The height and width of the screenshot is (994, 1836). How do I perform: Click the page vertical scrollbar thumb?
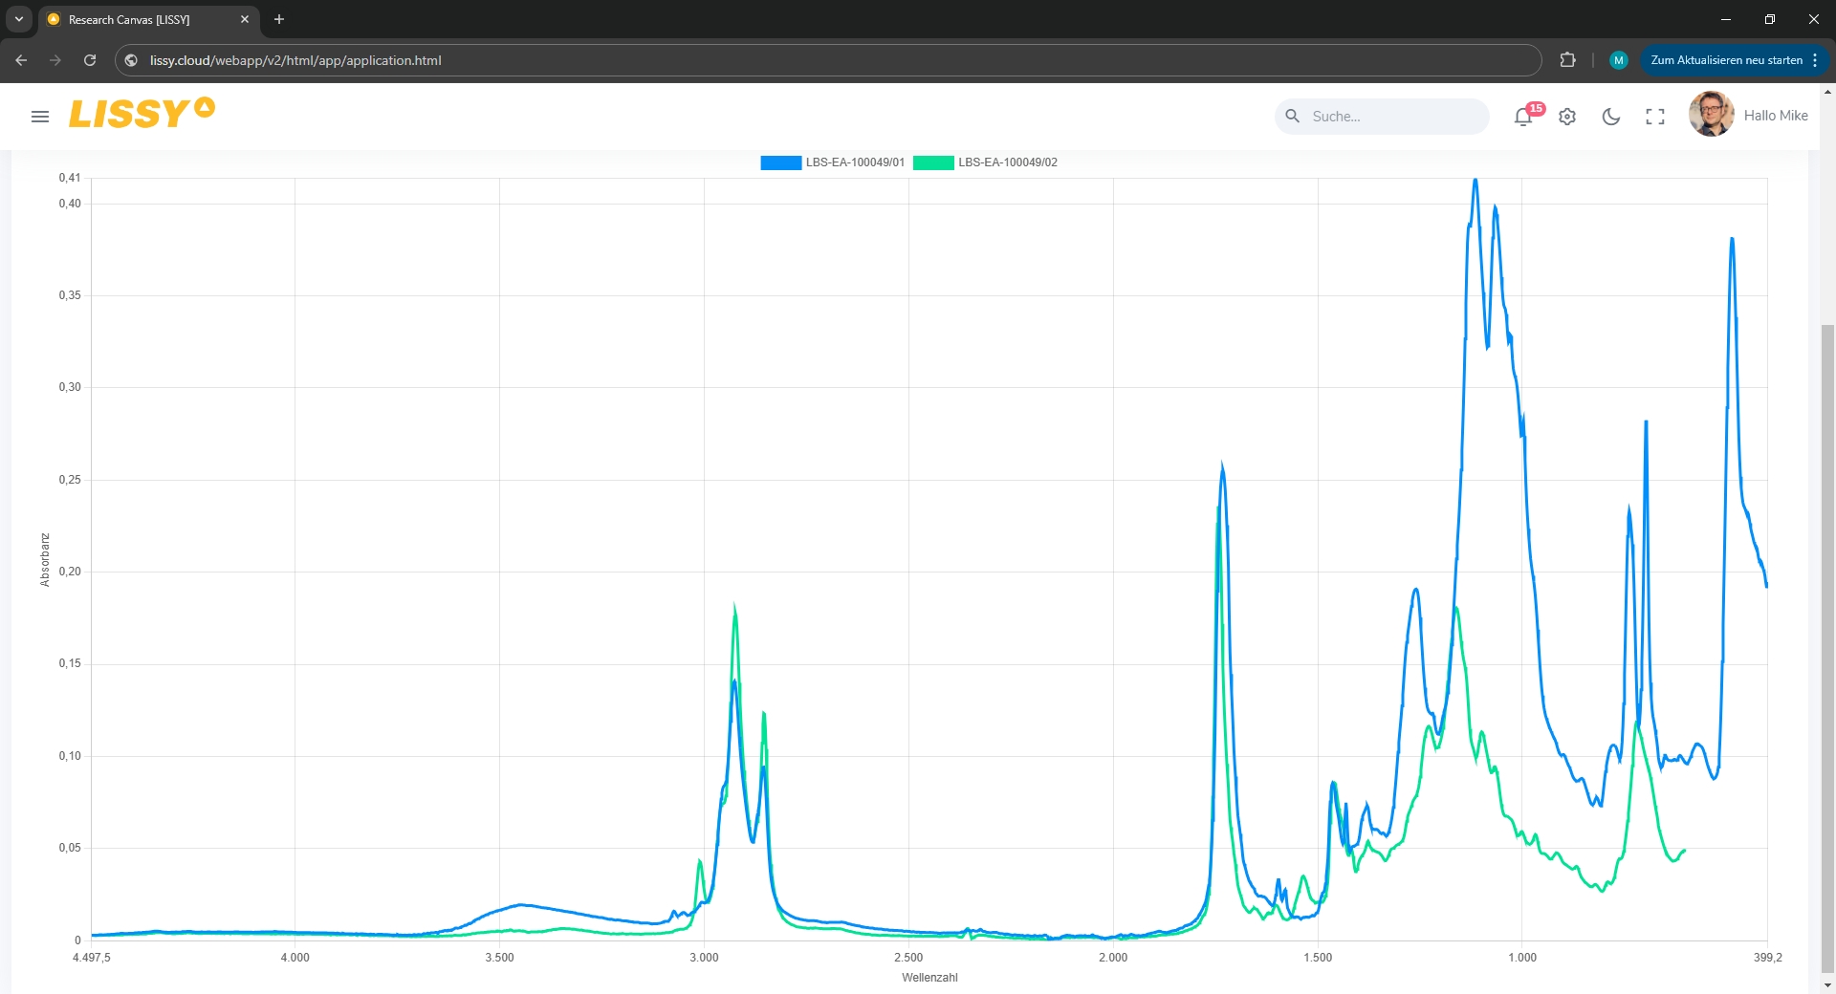coord(1828,648)
